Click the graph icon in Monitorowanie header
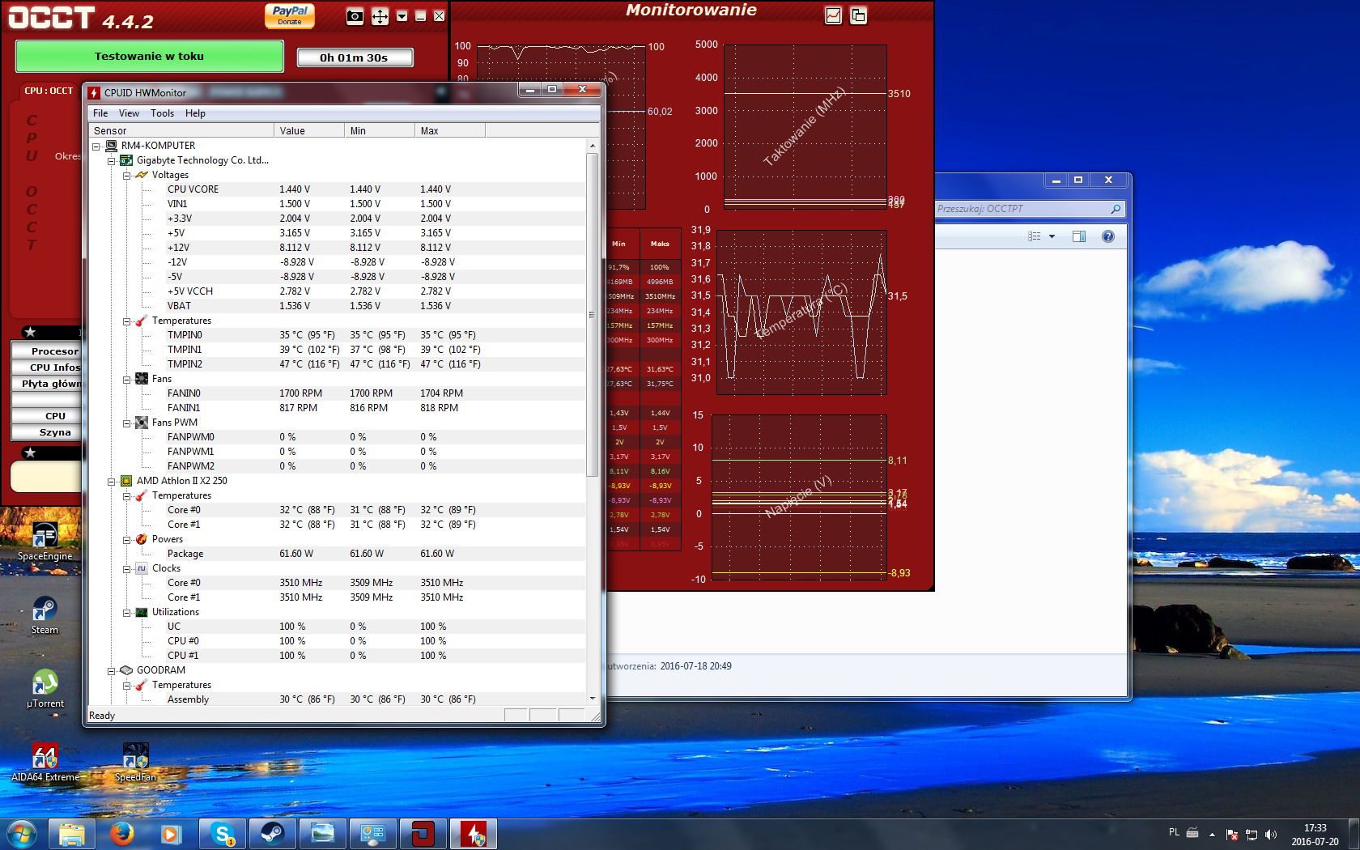 833,15
